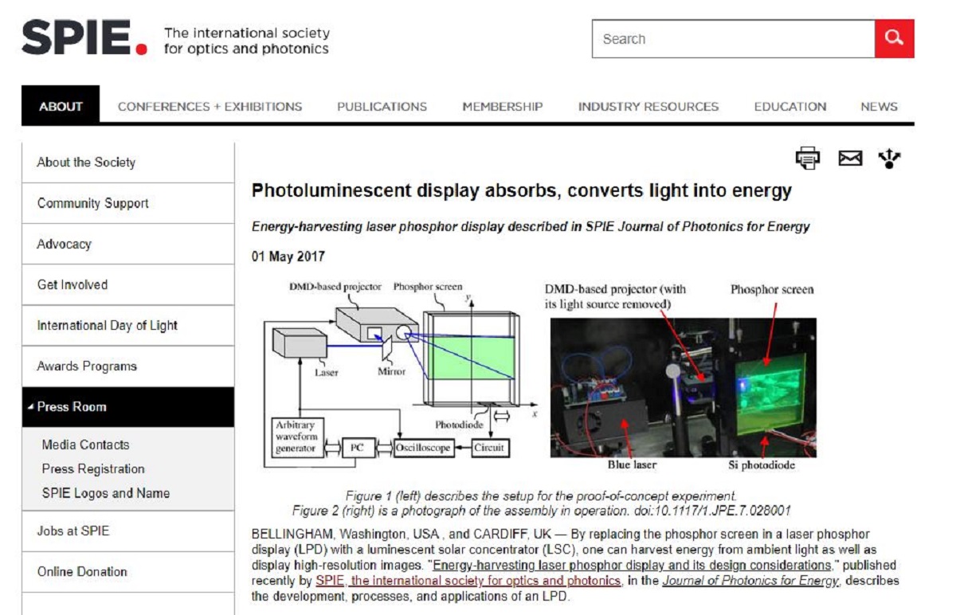Open Awards Programs sidebar page
This screenshot has height=615, width=956.
(x=128, y=366)
